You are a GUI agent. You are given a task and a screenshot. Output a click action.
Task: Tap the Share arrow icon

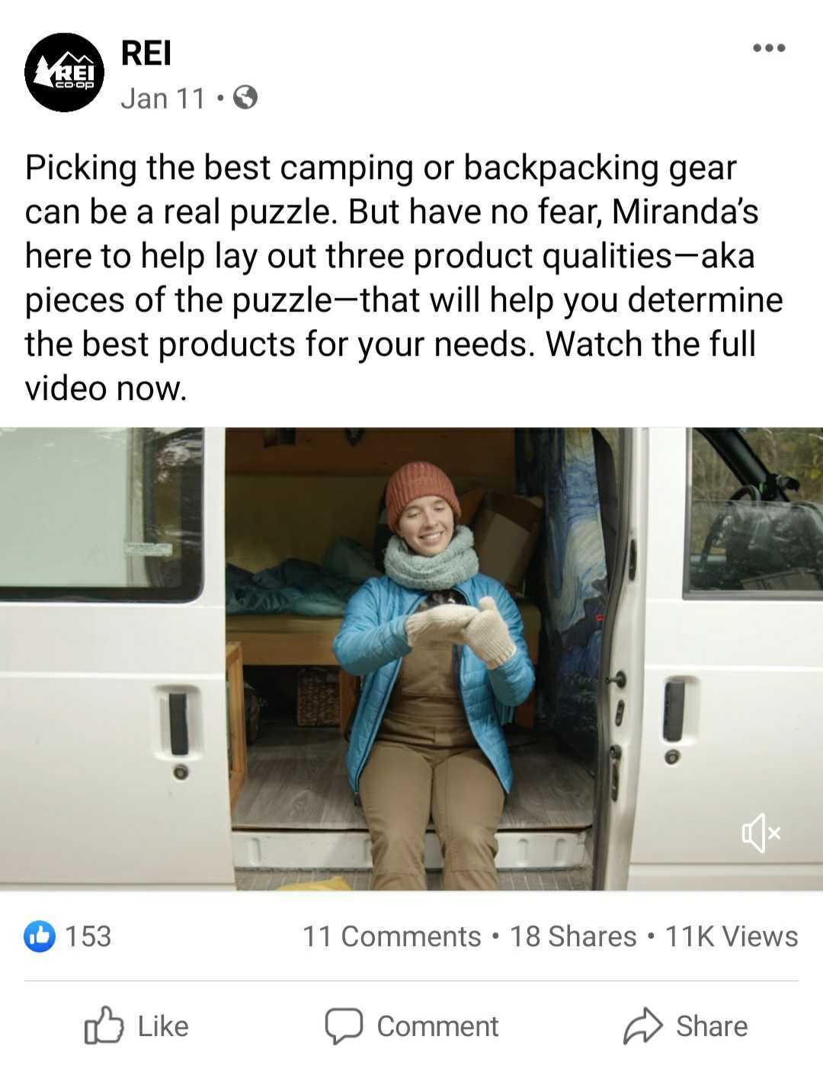tap(643, 1025)
